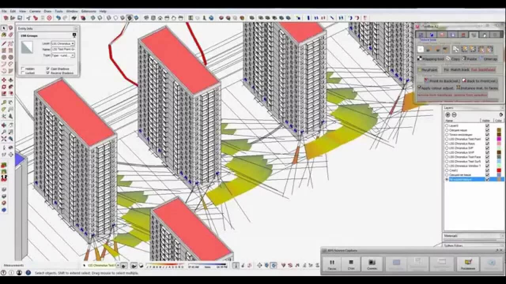This screenshot has height=284, width=506.
Task: Select Shaded With Textures face style
Action: pyautogui.click(x=130, y=18)
